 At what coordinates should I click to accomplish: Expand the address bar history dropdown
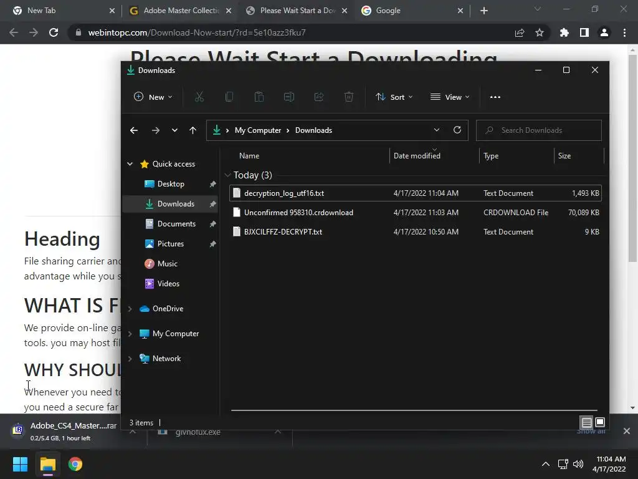point(437,130)
